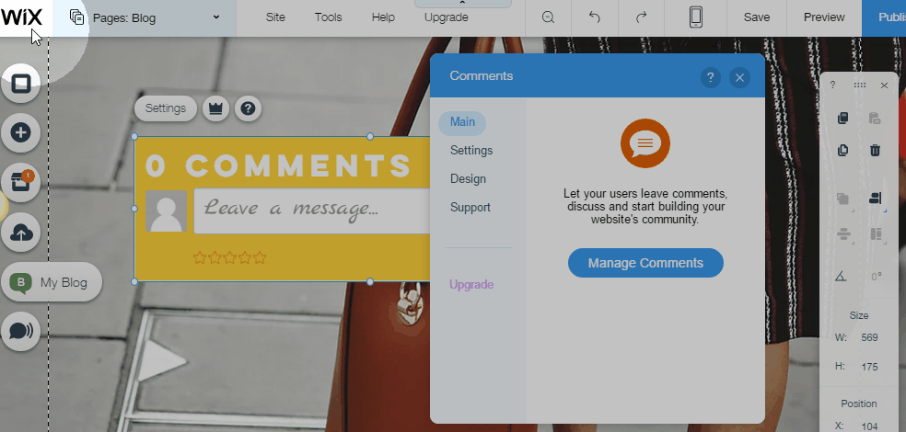Click the Upgrade link in Comments panel
Screen dimensions: 906x432
pos(471,284)
